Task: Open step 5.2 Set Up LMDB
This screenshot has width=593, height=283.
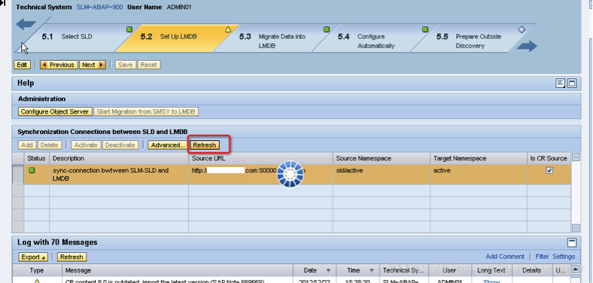Action: coord(169,37)
